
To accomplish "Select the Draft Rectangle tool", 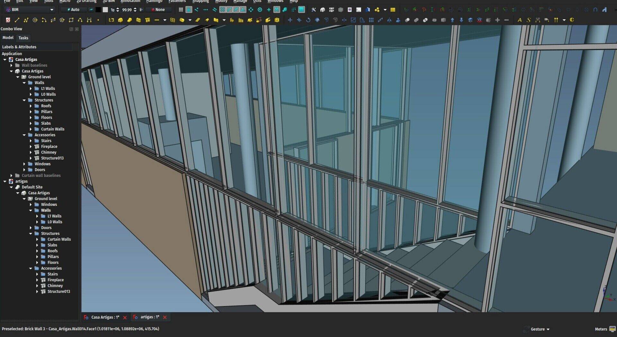I will (x=71, y=20).
